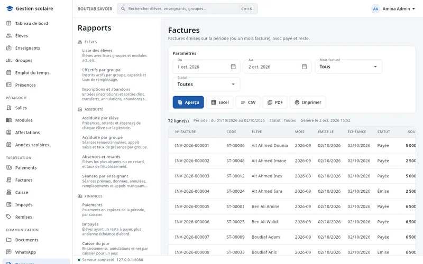Click code ST-00025
Image resolution: width=423 pixels, height=264 pixels.
pyautogui.click(x=235, y=222)
